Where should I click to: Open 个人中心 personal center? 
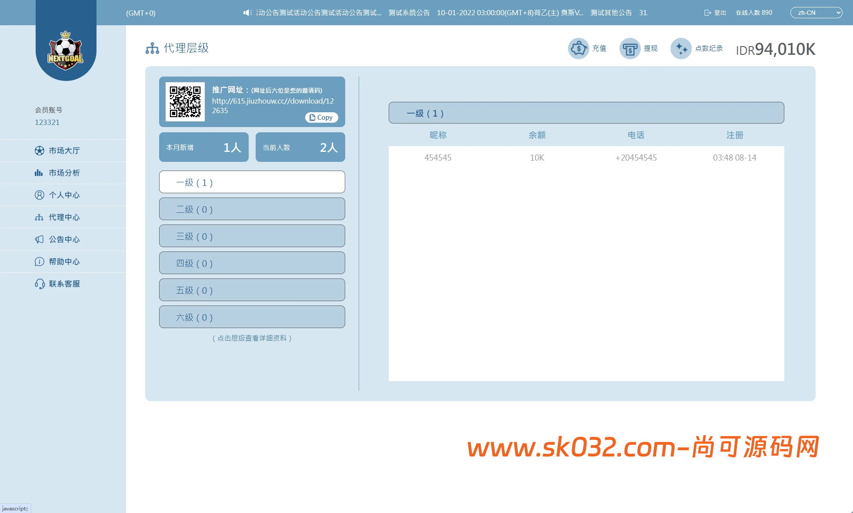tap(63, 195)
